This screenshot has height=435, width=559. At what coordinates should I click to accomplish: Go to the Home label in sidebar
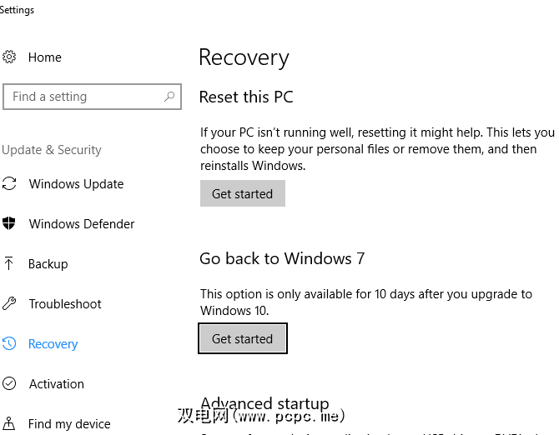pos(45,57)
